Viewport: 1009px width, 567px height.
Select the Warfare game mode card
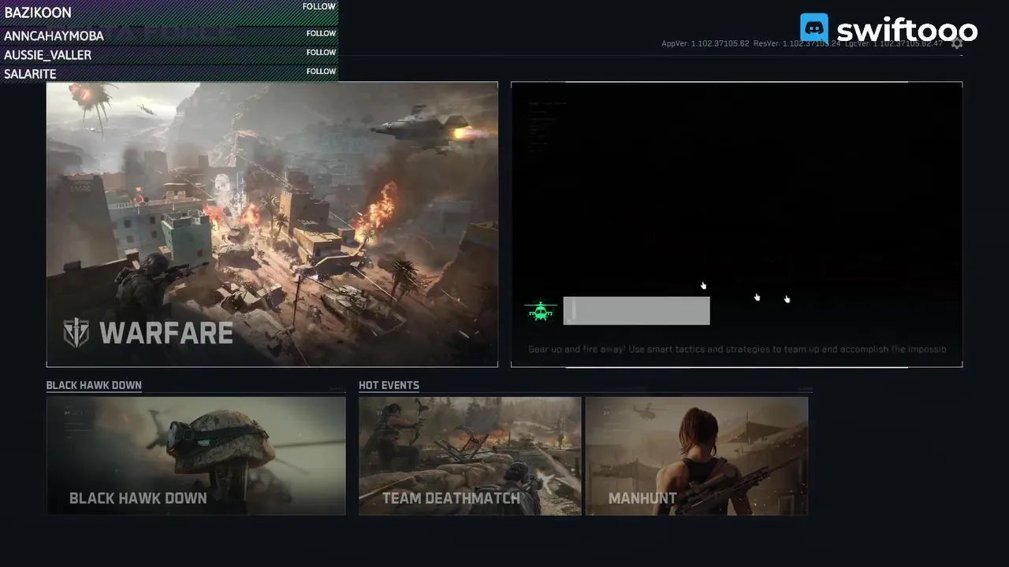point(272,224)
